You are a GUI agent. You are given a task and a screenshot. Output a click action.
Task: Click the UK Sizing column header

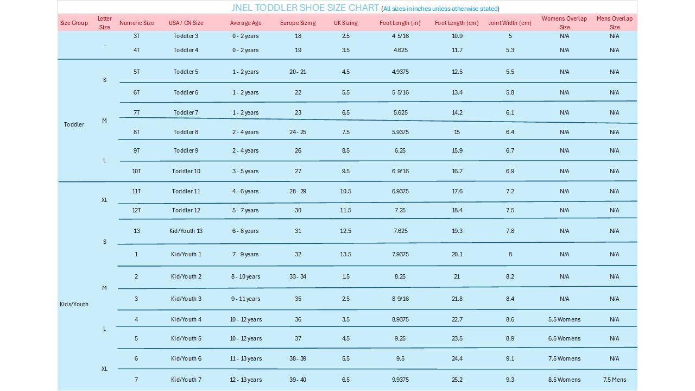coord(345,23)
